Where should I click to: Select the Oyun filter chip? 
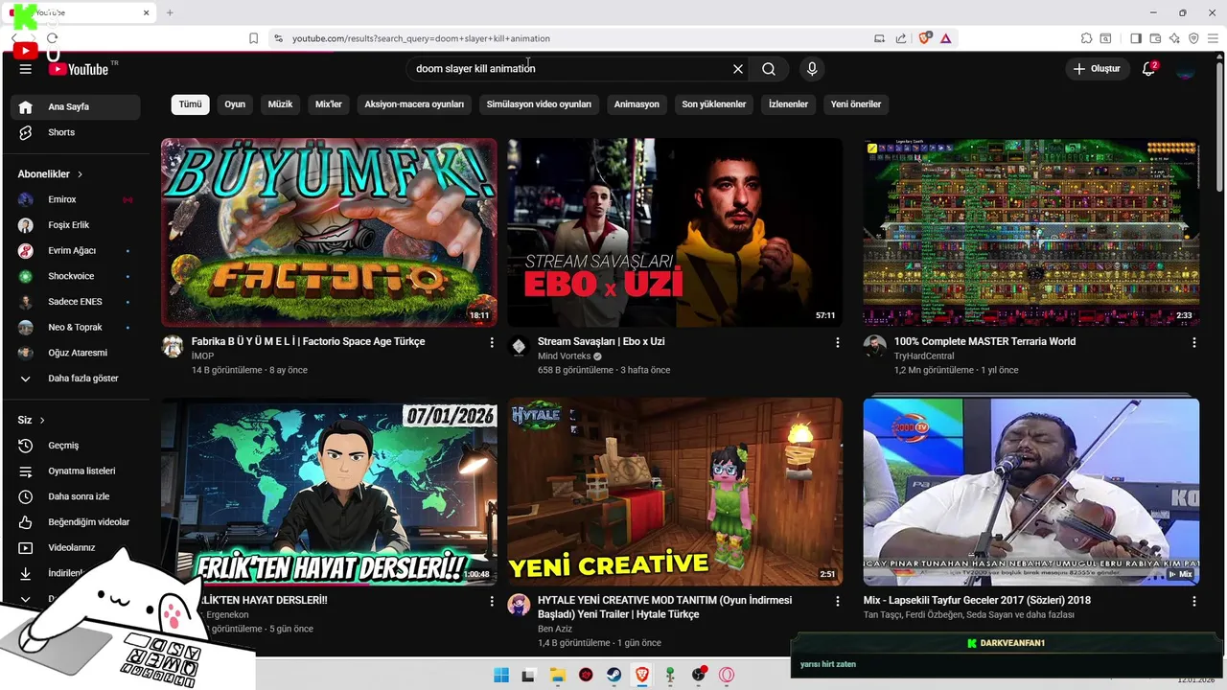pos(235,104)
